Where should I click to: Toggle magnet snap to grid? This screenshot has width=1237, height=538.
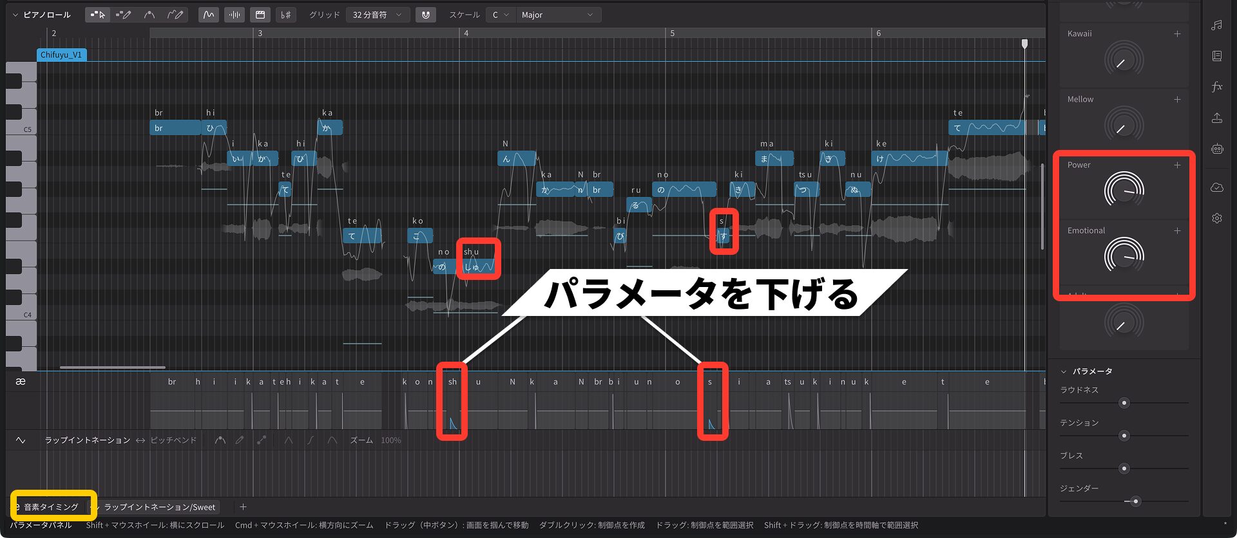click(426, 15)
